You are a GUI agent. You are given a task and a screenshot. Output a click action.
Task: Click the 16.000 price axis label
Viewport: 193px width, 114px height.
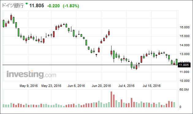[184, 27]
